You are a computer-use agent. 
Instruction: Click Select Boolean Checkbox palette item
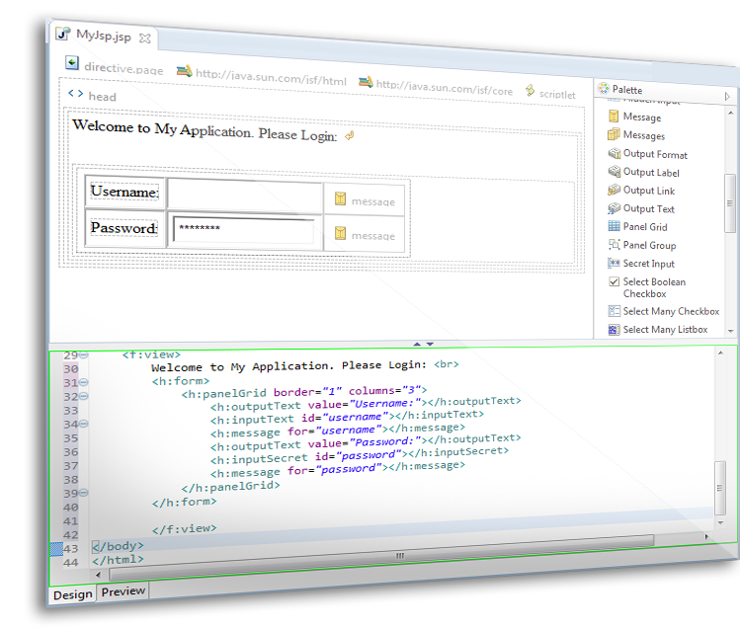[x=653, y=287]
